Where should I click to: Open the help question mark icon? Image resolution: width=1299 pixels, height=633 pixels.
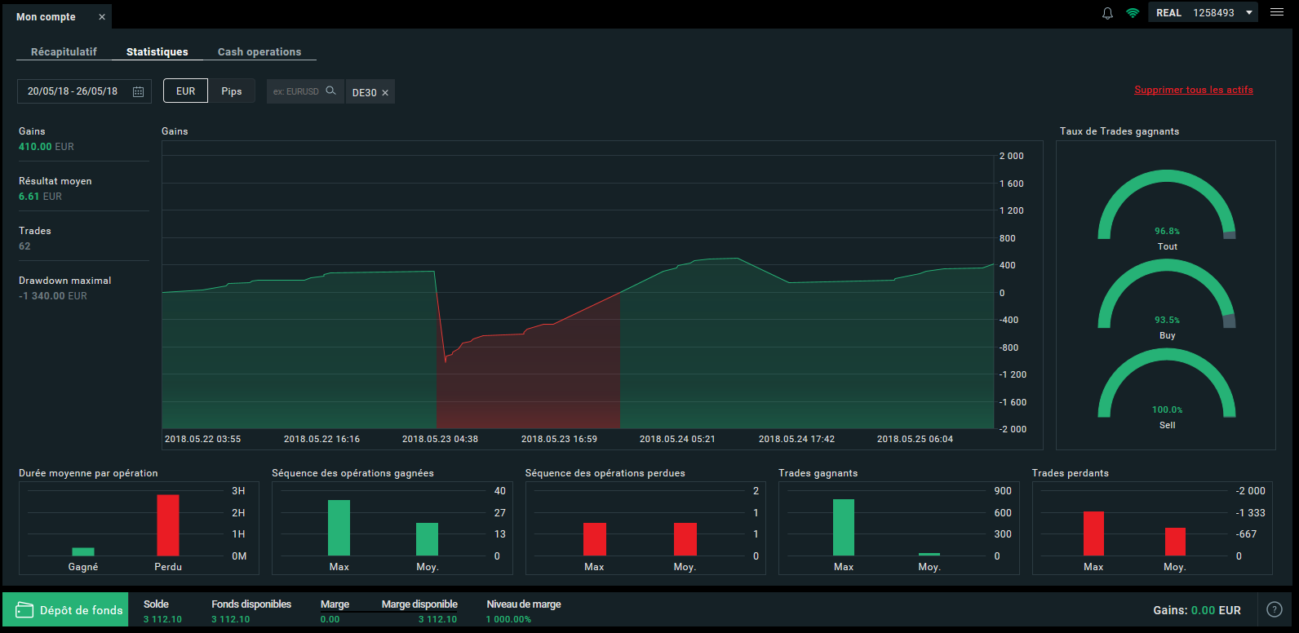tap(1274, 609)
